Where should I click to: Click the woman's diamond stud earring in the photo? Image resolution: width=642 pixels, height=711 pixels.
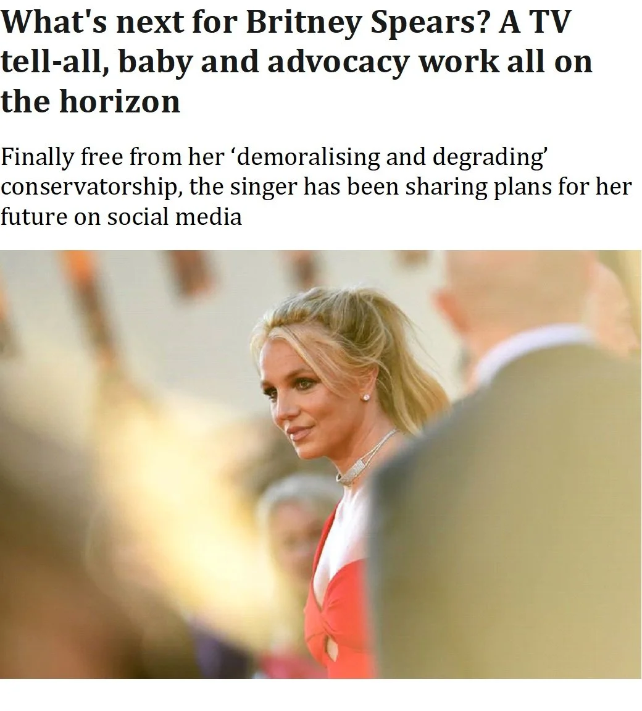point(365,397)
